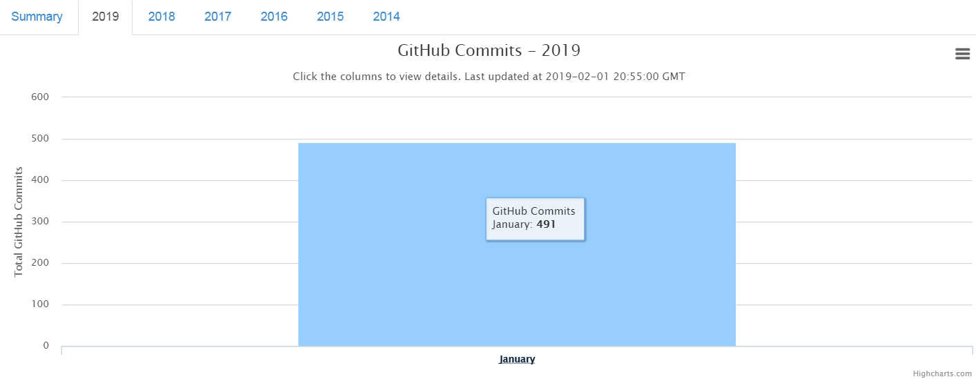976x379 pixels.
Task: Select the 2019 tab
Action: (x=106, y=17)
